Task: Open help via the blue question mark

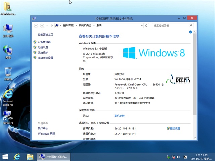Action: (x=191, y=32)
